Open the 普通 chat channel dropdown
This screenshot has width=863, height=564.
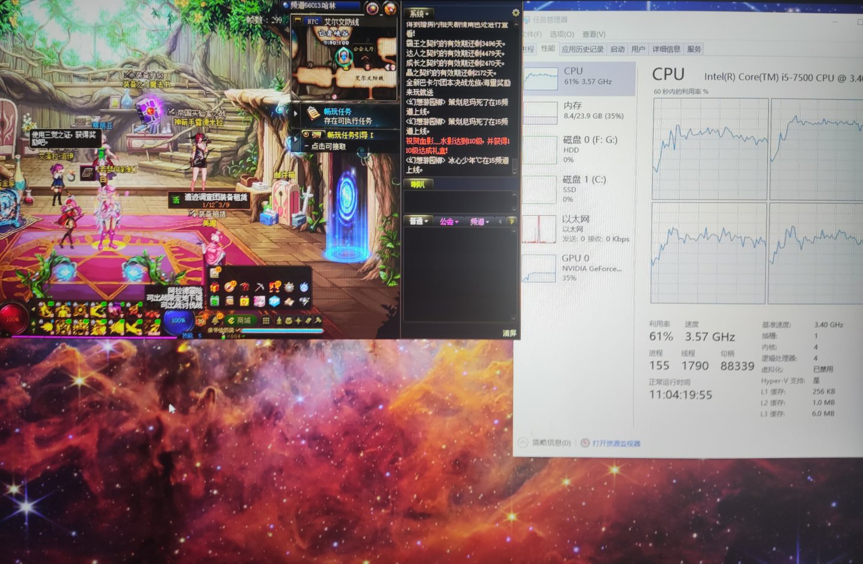419,221
